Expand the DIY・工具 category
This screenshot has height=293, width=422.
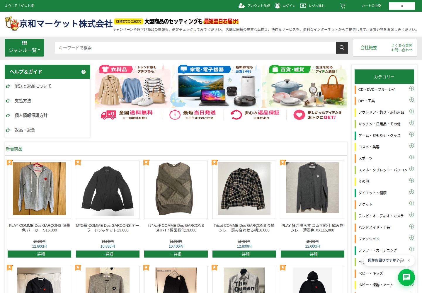pos(411,100)
